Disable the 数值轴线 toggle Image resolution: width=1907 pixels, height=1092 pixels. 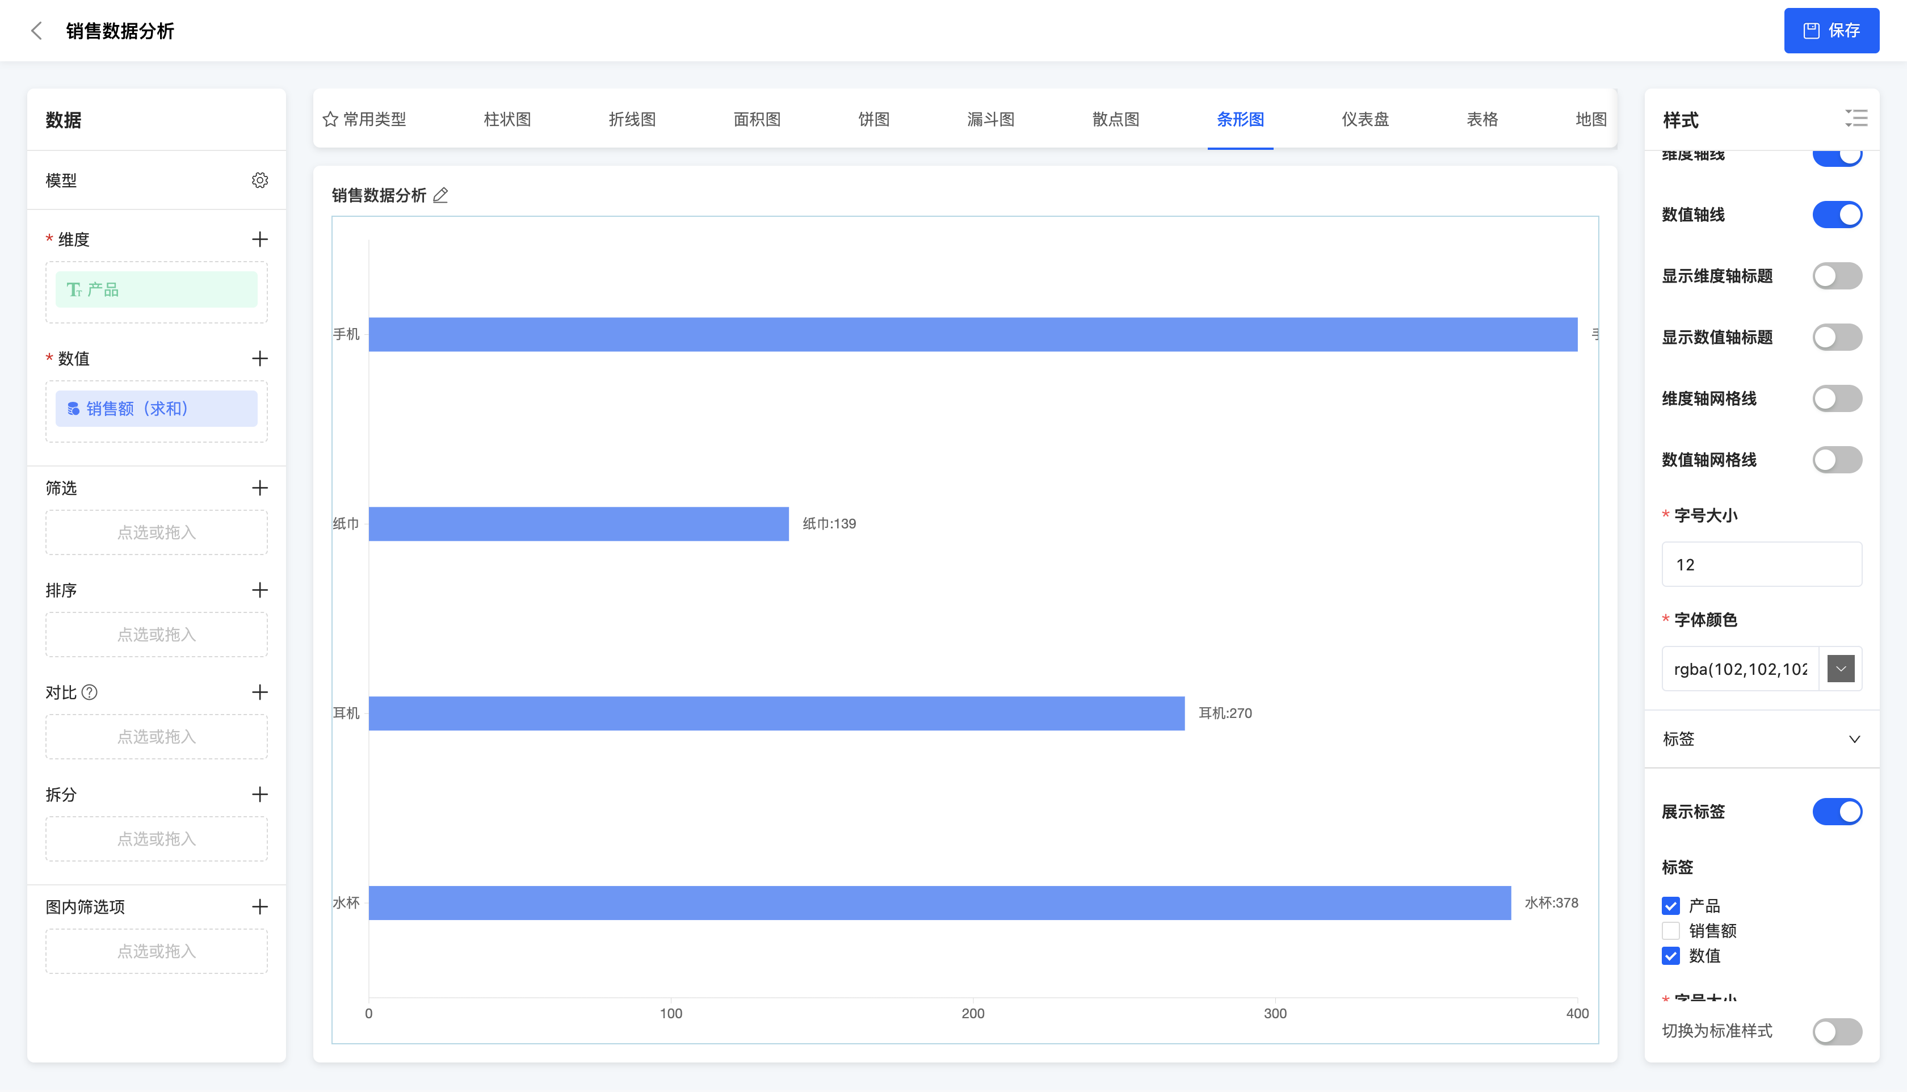pyautogui.click(x=1837, y=215)
